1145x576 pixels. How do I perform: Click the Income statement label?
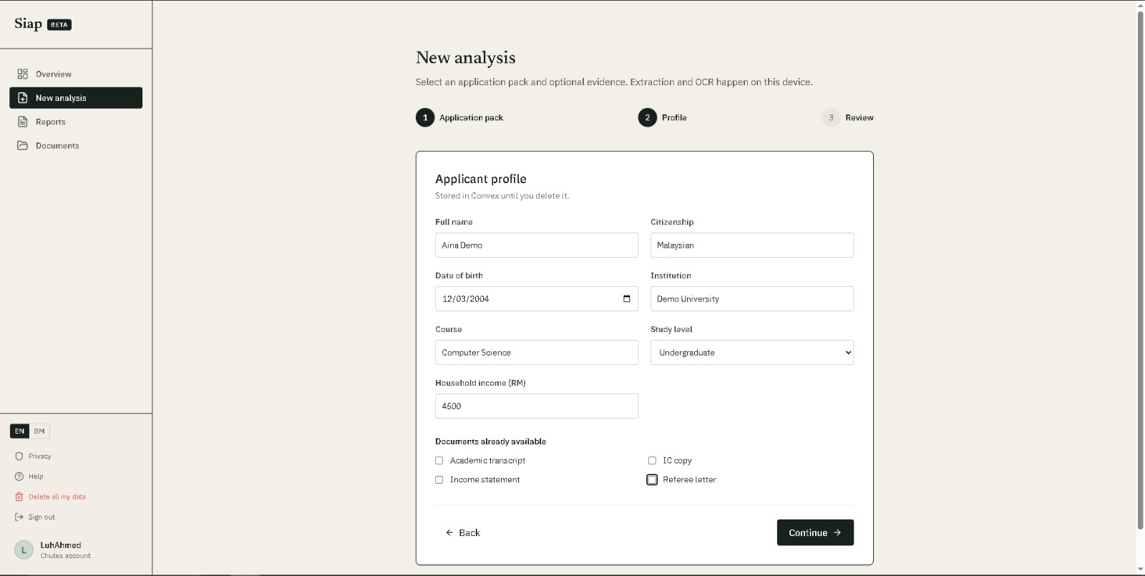click(x=484, y=480)
